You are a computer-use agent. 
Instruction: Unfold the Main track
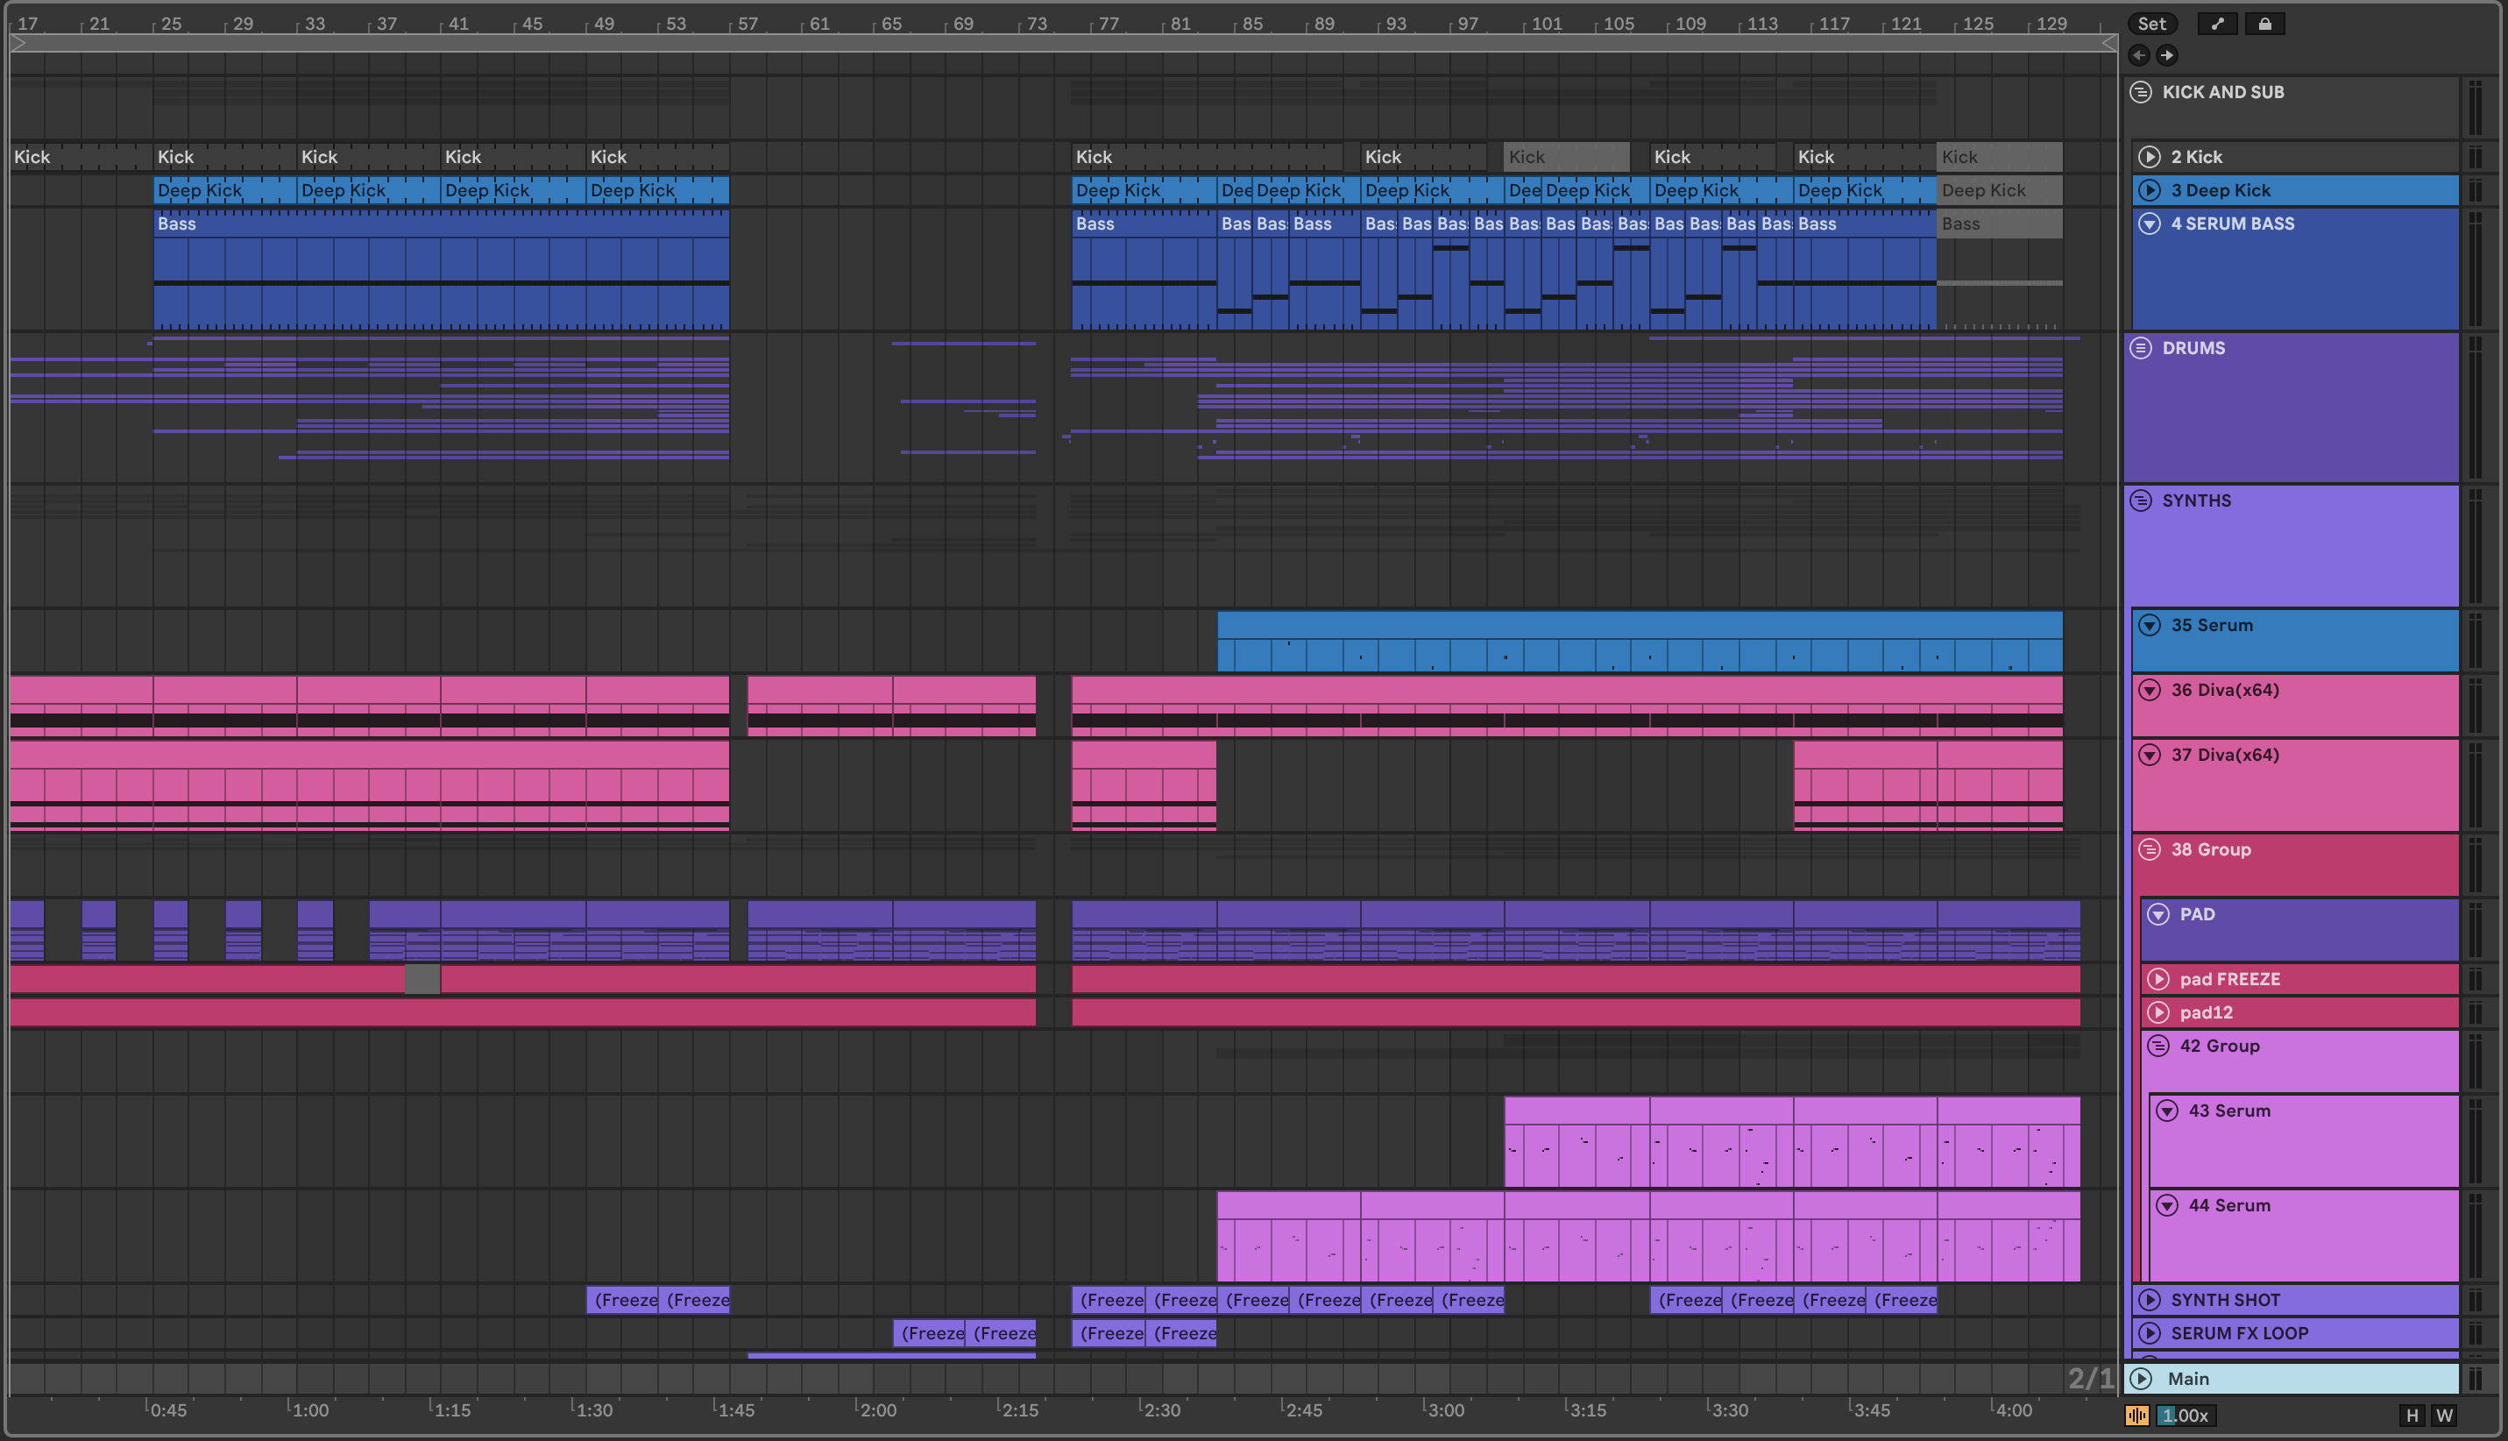2141,1379
